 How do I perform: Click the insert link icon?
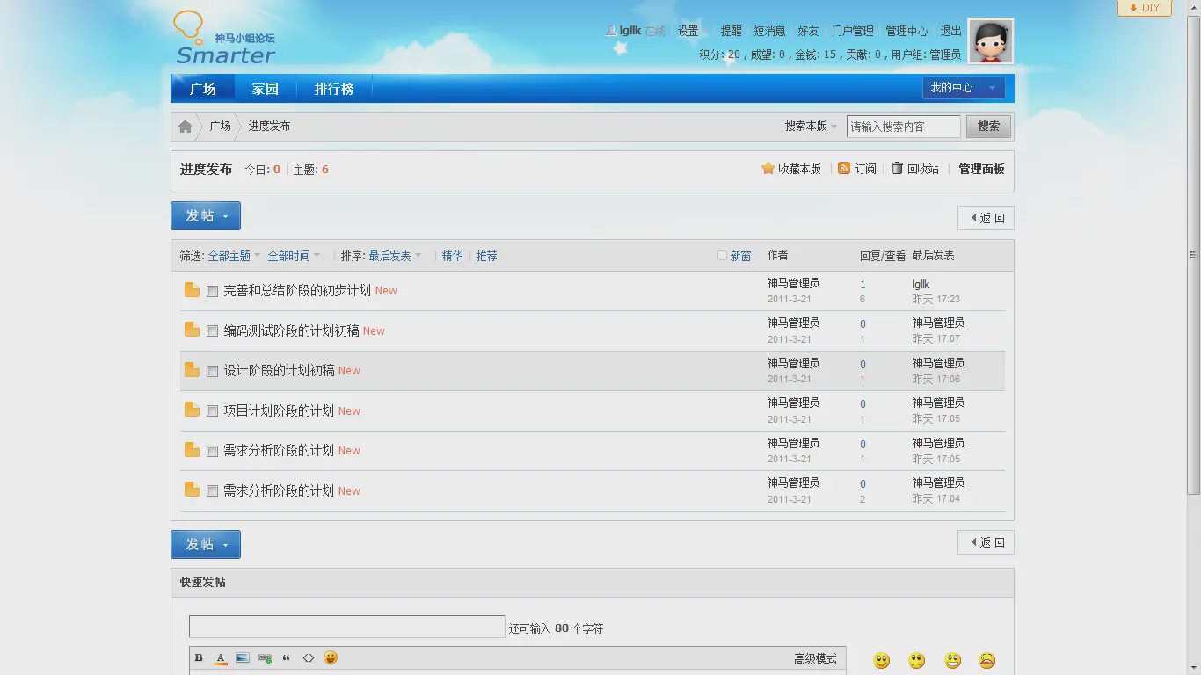(265, 658)
